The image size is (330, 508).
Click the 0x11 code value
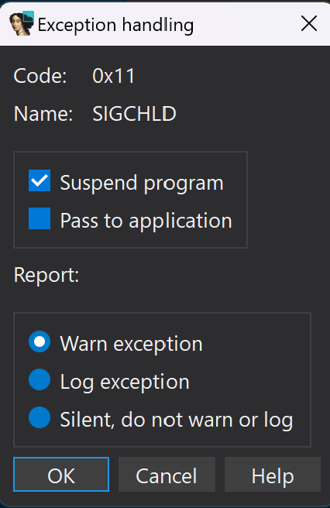point(113,76)
